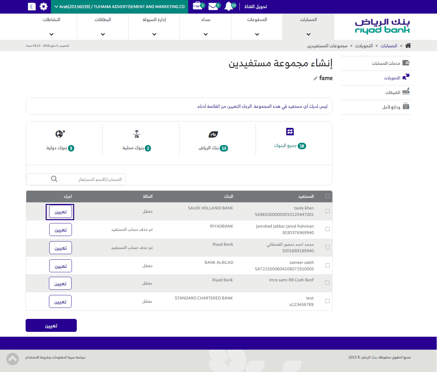
Task: Click تعيين for test row
Action: tap(60, 302)
